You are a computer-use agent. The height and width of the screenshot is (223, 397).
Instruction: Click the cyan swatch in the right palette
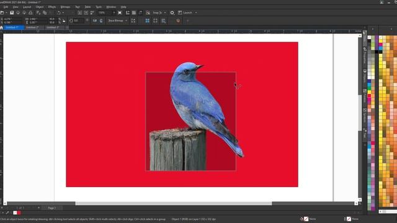pyautogui.click(x=380, y=48)
